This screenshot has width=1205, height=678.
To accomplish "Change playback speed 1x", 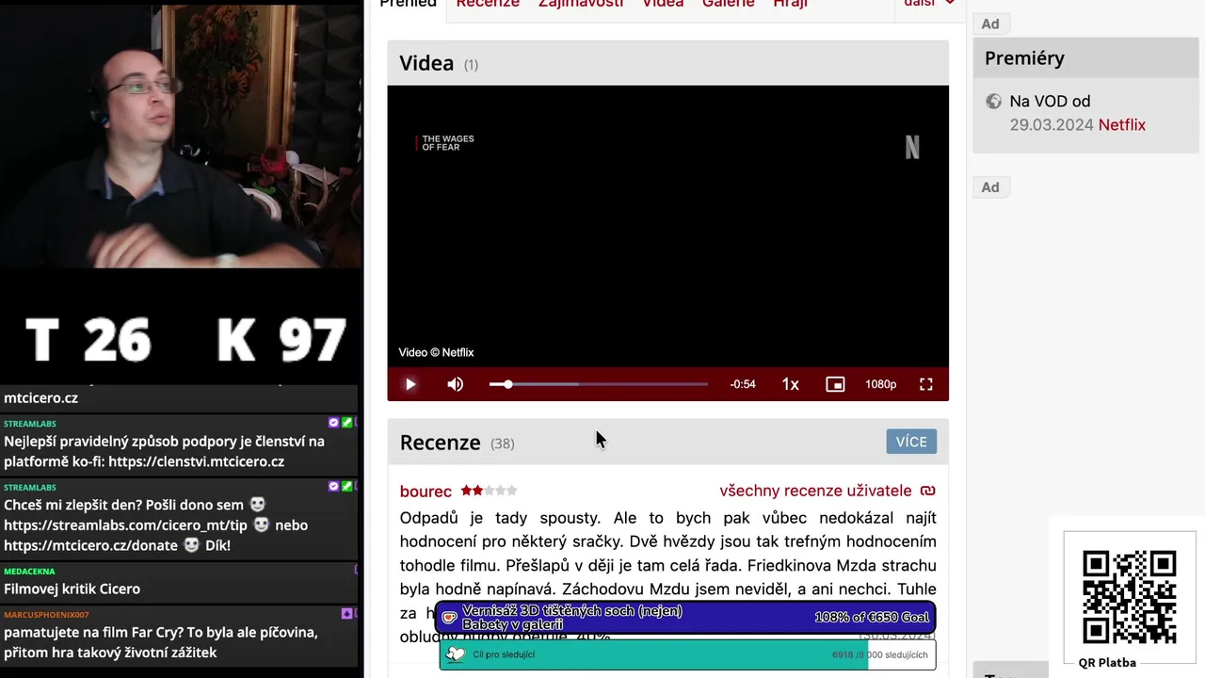I will point(791,384).
